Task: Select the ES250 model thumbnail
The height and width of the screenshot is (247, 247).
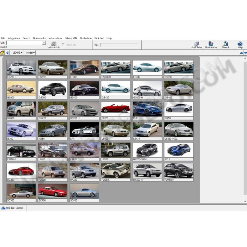Action: (x=53, y=69)
